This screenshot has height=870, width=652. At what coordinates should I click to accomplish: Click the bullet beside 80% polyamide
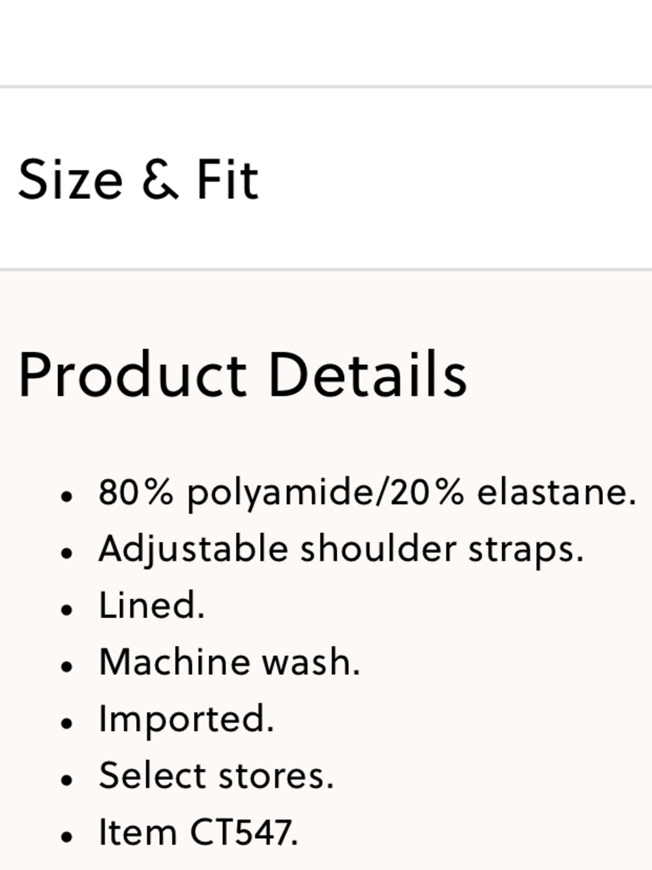click(x=66, y=497)
